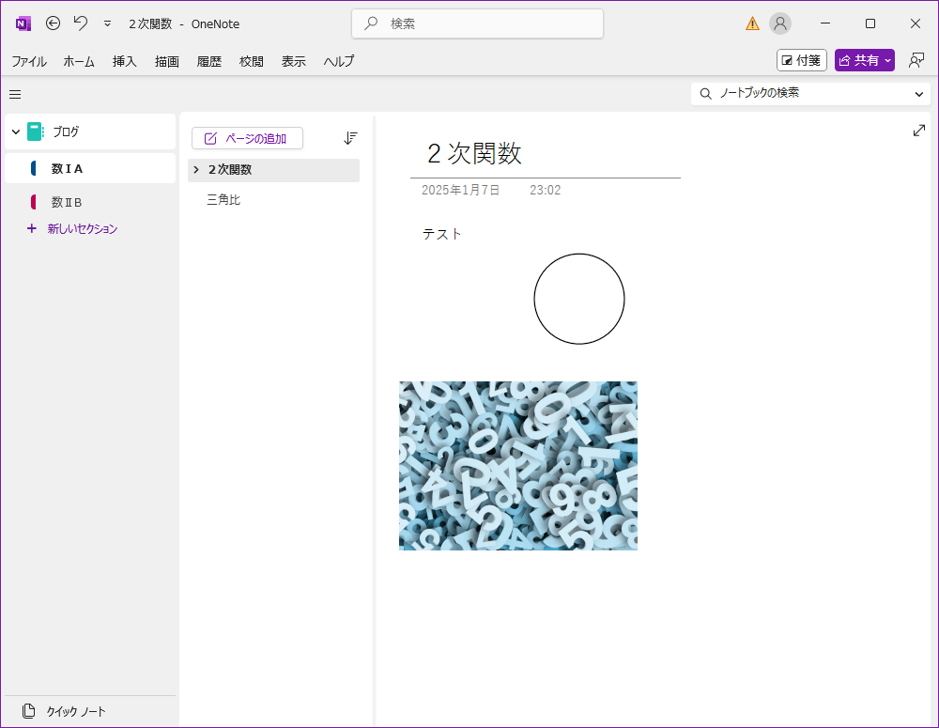Open the 描画 ribbon tab
Screen dimensions: 939x728
pos(167,61)
